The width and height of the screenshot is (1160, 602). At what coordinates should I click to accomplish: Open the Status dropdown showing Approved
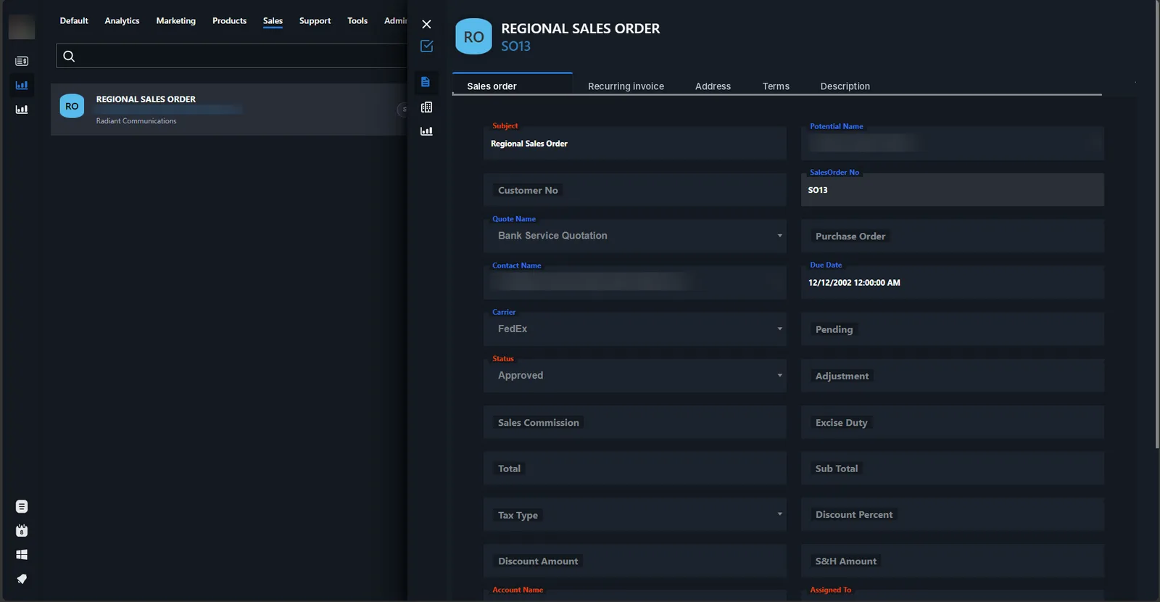pos(634,376)
